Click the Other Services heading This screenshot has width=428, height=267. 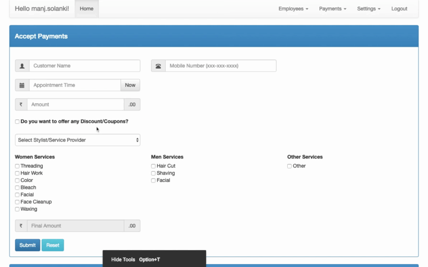[x=305, y=157]
